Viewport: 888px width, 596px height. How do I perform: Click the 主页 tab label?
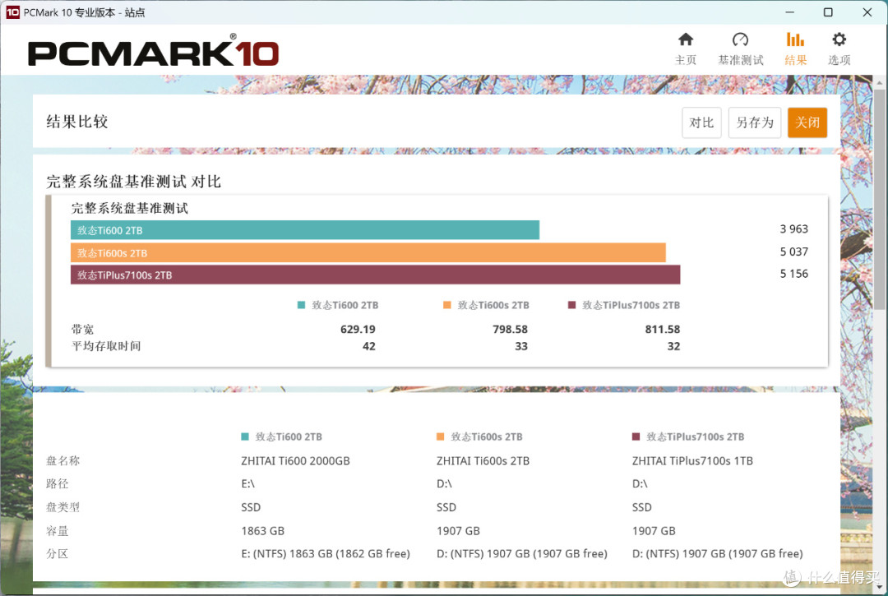(686, 60)
